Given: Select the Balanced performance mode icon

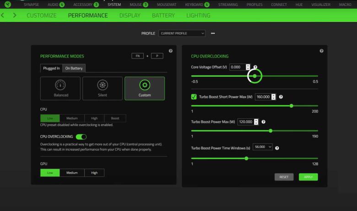Looking at the screenshot, I should tap(60, 85).
